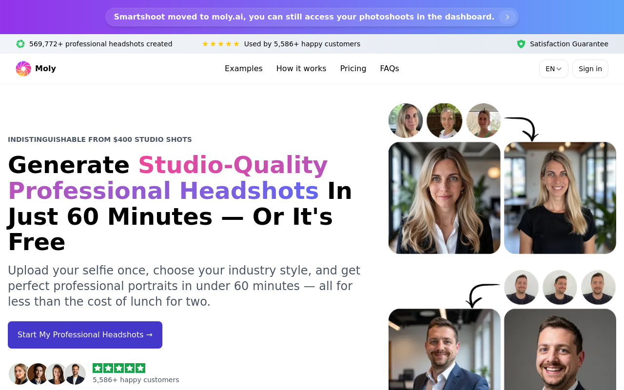Click the Sign in button
Screen dimensions: 624x390
point(590,69)
